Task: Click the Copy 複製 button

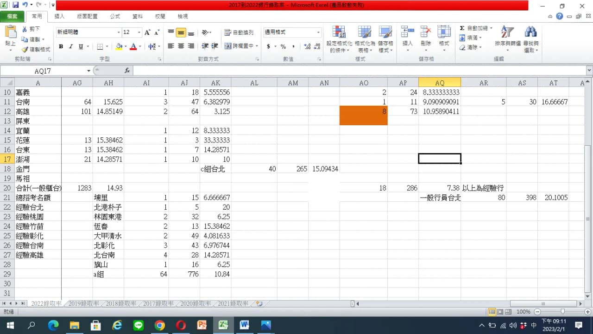Action: [x=32, y=39]
